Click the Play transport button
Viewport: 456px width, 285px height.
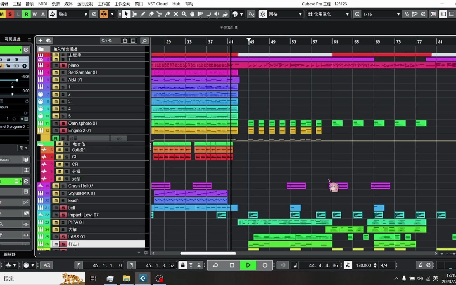(248, 265)
